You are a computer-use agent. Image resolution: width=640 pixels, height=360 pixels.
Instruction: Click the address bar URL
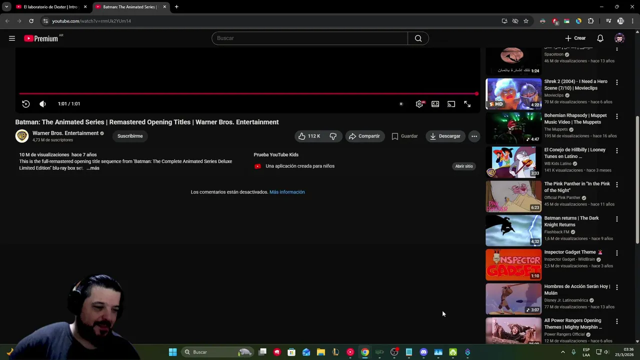(x=91, y=21)
